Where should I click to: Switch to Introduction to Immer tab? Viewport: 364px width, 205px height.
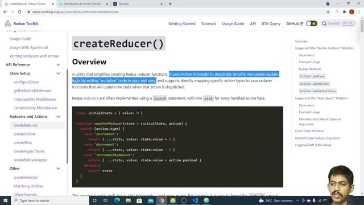(82, 4)
